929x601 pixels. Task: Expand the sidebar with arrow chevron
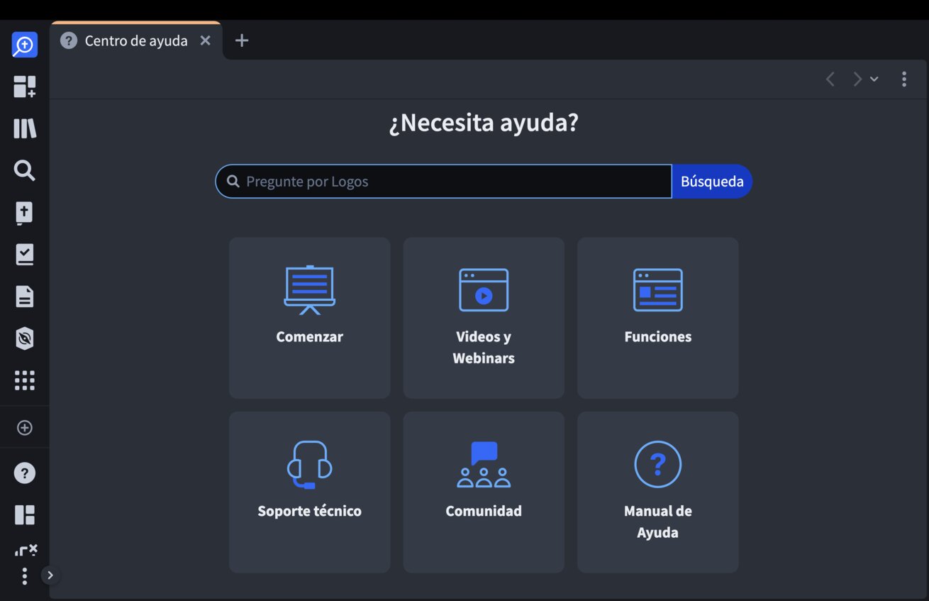(x=50, y=575)
